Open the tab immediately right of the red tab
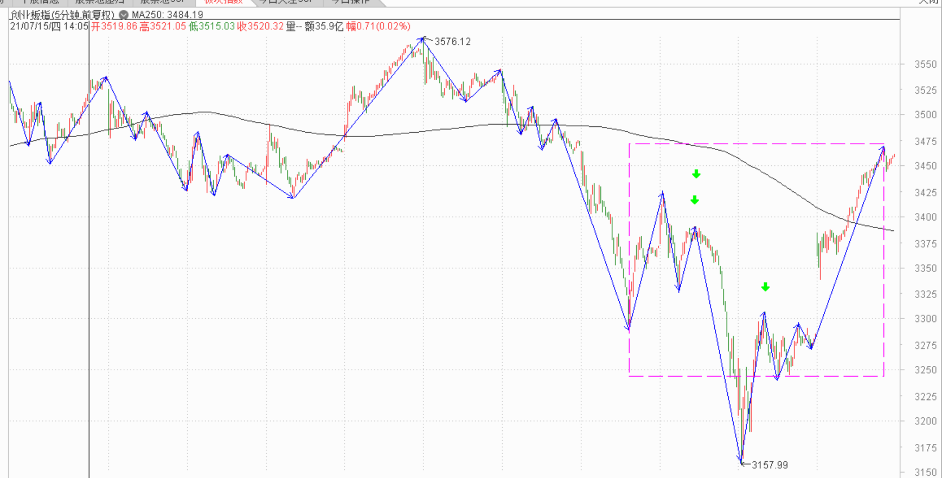 click(x=286, y=2)
